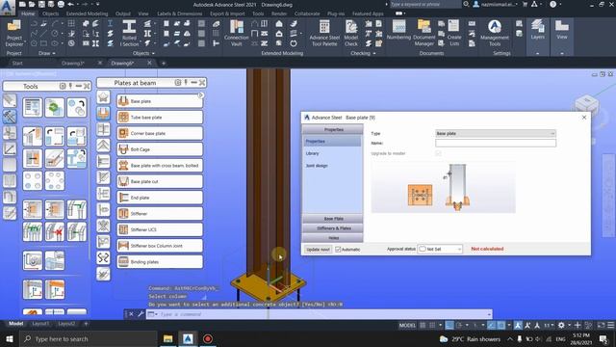616x347 pixels.
Task: Open the Connection Vault
Action: click(x=236, y=34)
